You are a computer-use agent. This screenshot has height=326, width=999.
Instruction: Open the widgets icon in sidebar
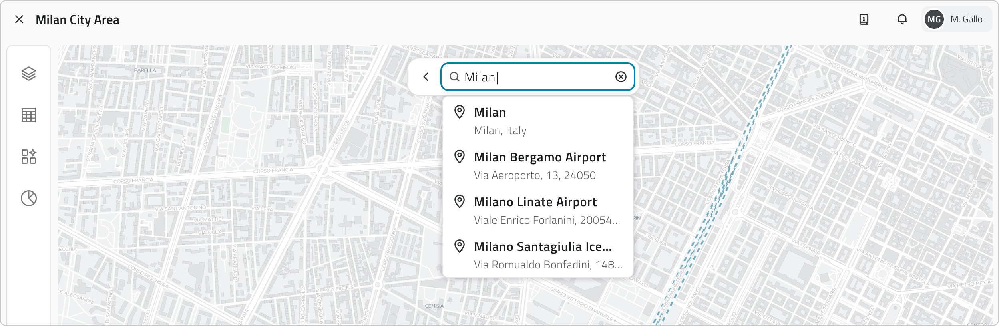pyautogui.click(x=29, y=157)
